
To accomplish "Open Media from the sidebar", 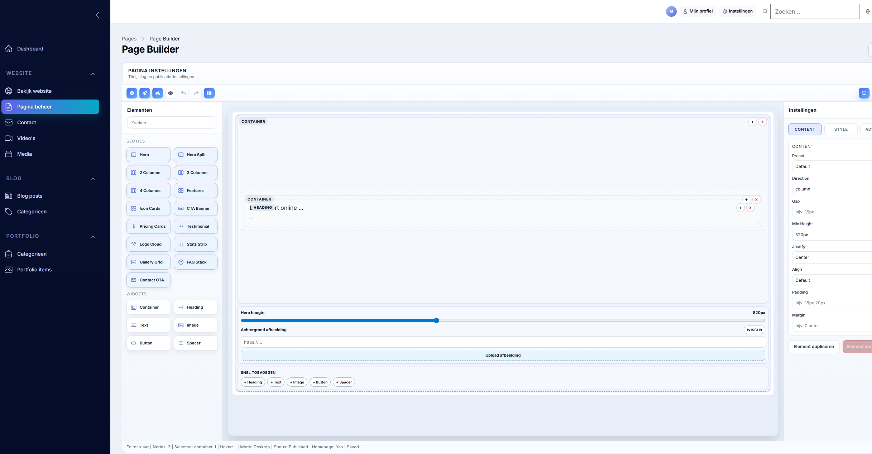I will click(x=25, y=154).
